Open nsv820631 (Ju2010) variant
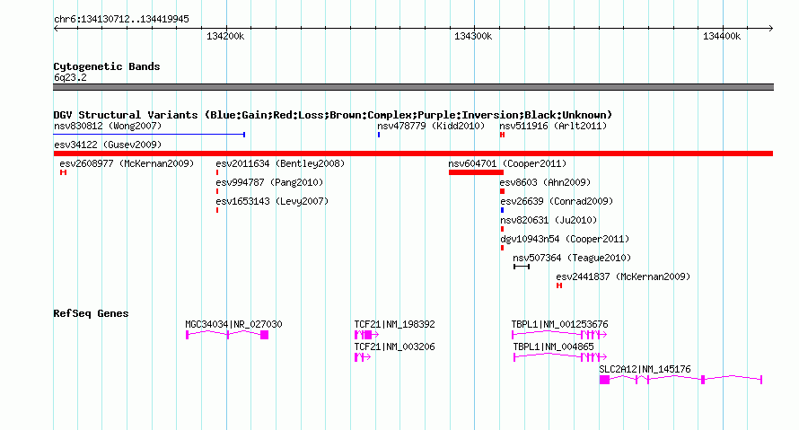Image resolution: width=799 pixels, height=430 pixels. tap(549, 220)
